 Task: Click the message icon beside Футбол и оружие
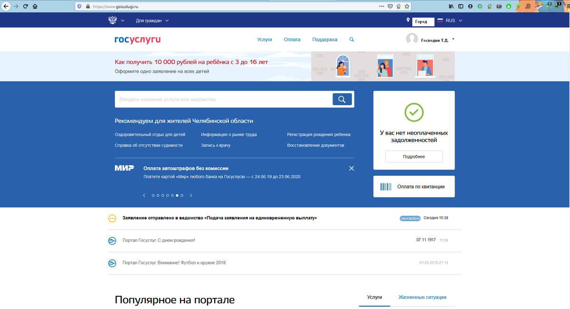[x=112, y=263]
